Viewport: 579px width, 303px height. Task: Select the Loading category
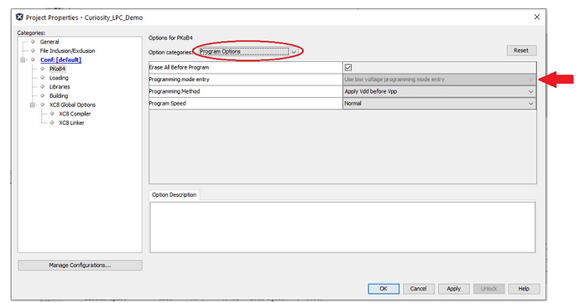[x=59, y=78]
